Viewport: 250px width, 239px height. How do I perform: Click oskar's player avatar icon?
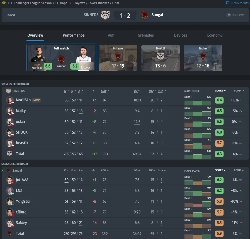[x=10, y=122]
